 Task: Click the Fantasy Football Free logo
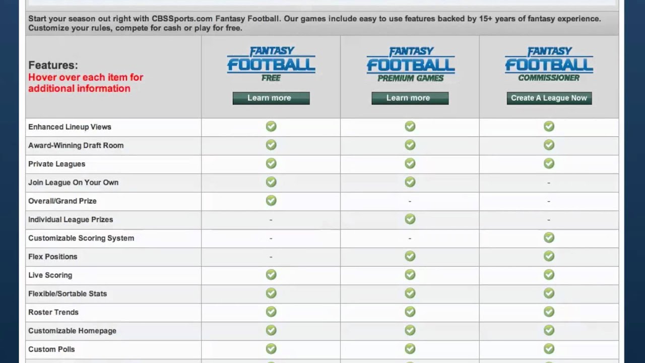pos(271,64)
